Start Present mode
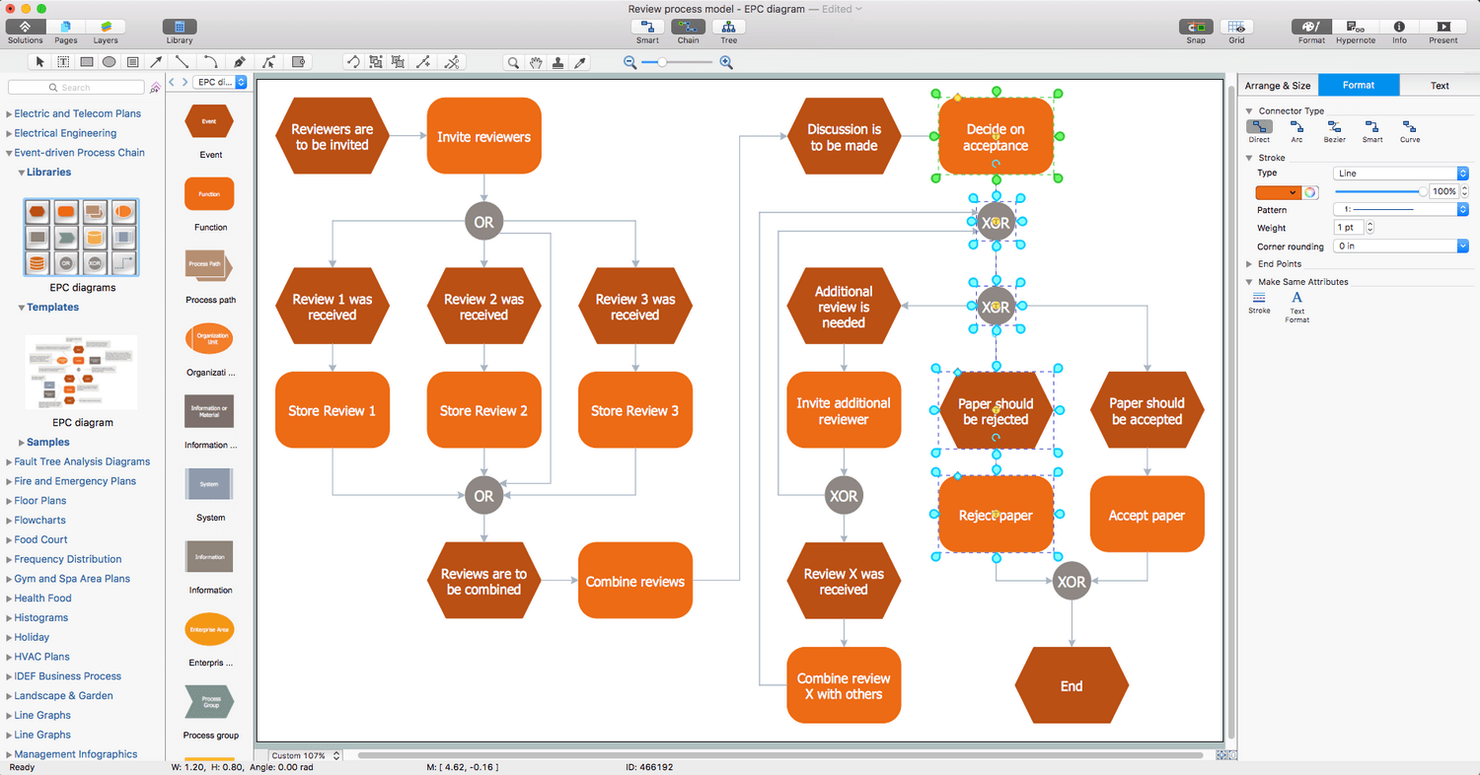This screenshot has height=775, width=1480. 1443,32
